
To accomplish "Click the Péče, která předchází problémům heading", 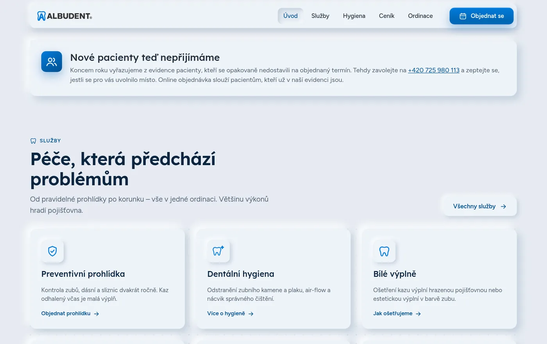I will coord(123,169).
